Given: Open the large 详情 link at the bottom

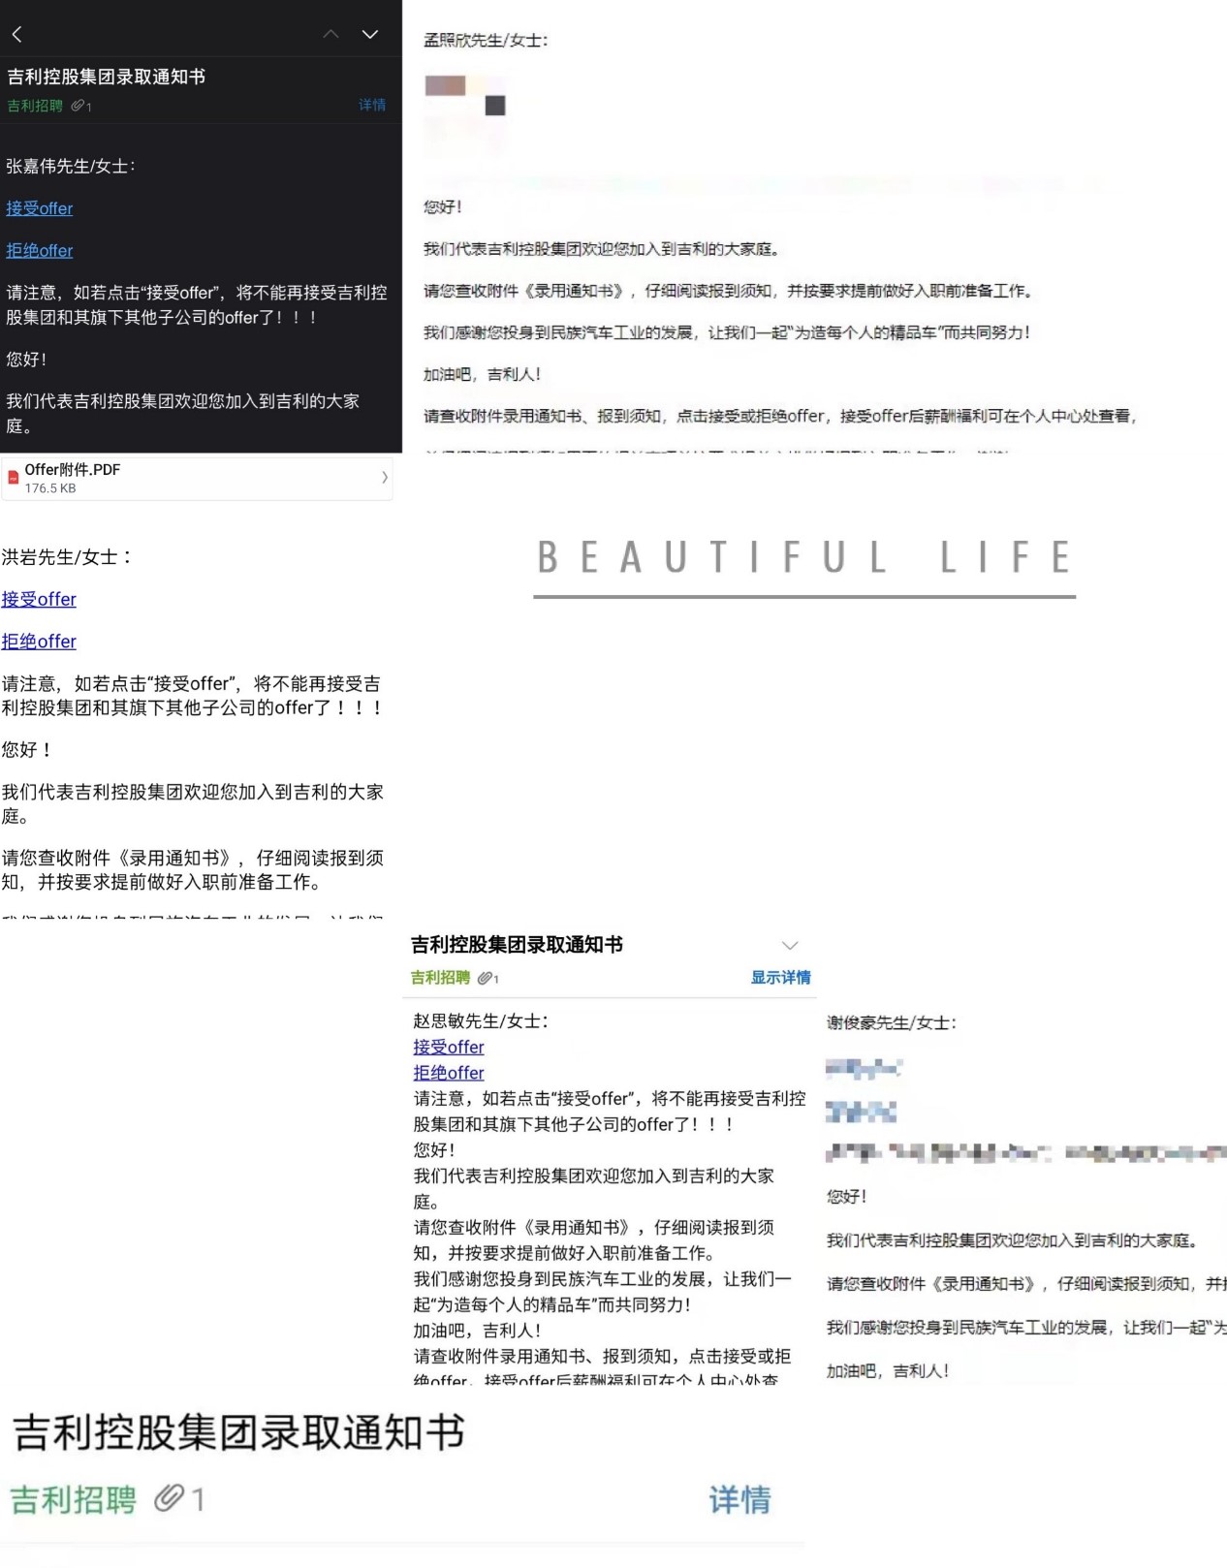Looking at the screenshot, I should (x=739, y=1500).
